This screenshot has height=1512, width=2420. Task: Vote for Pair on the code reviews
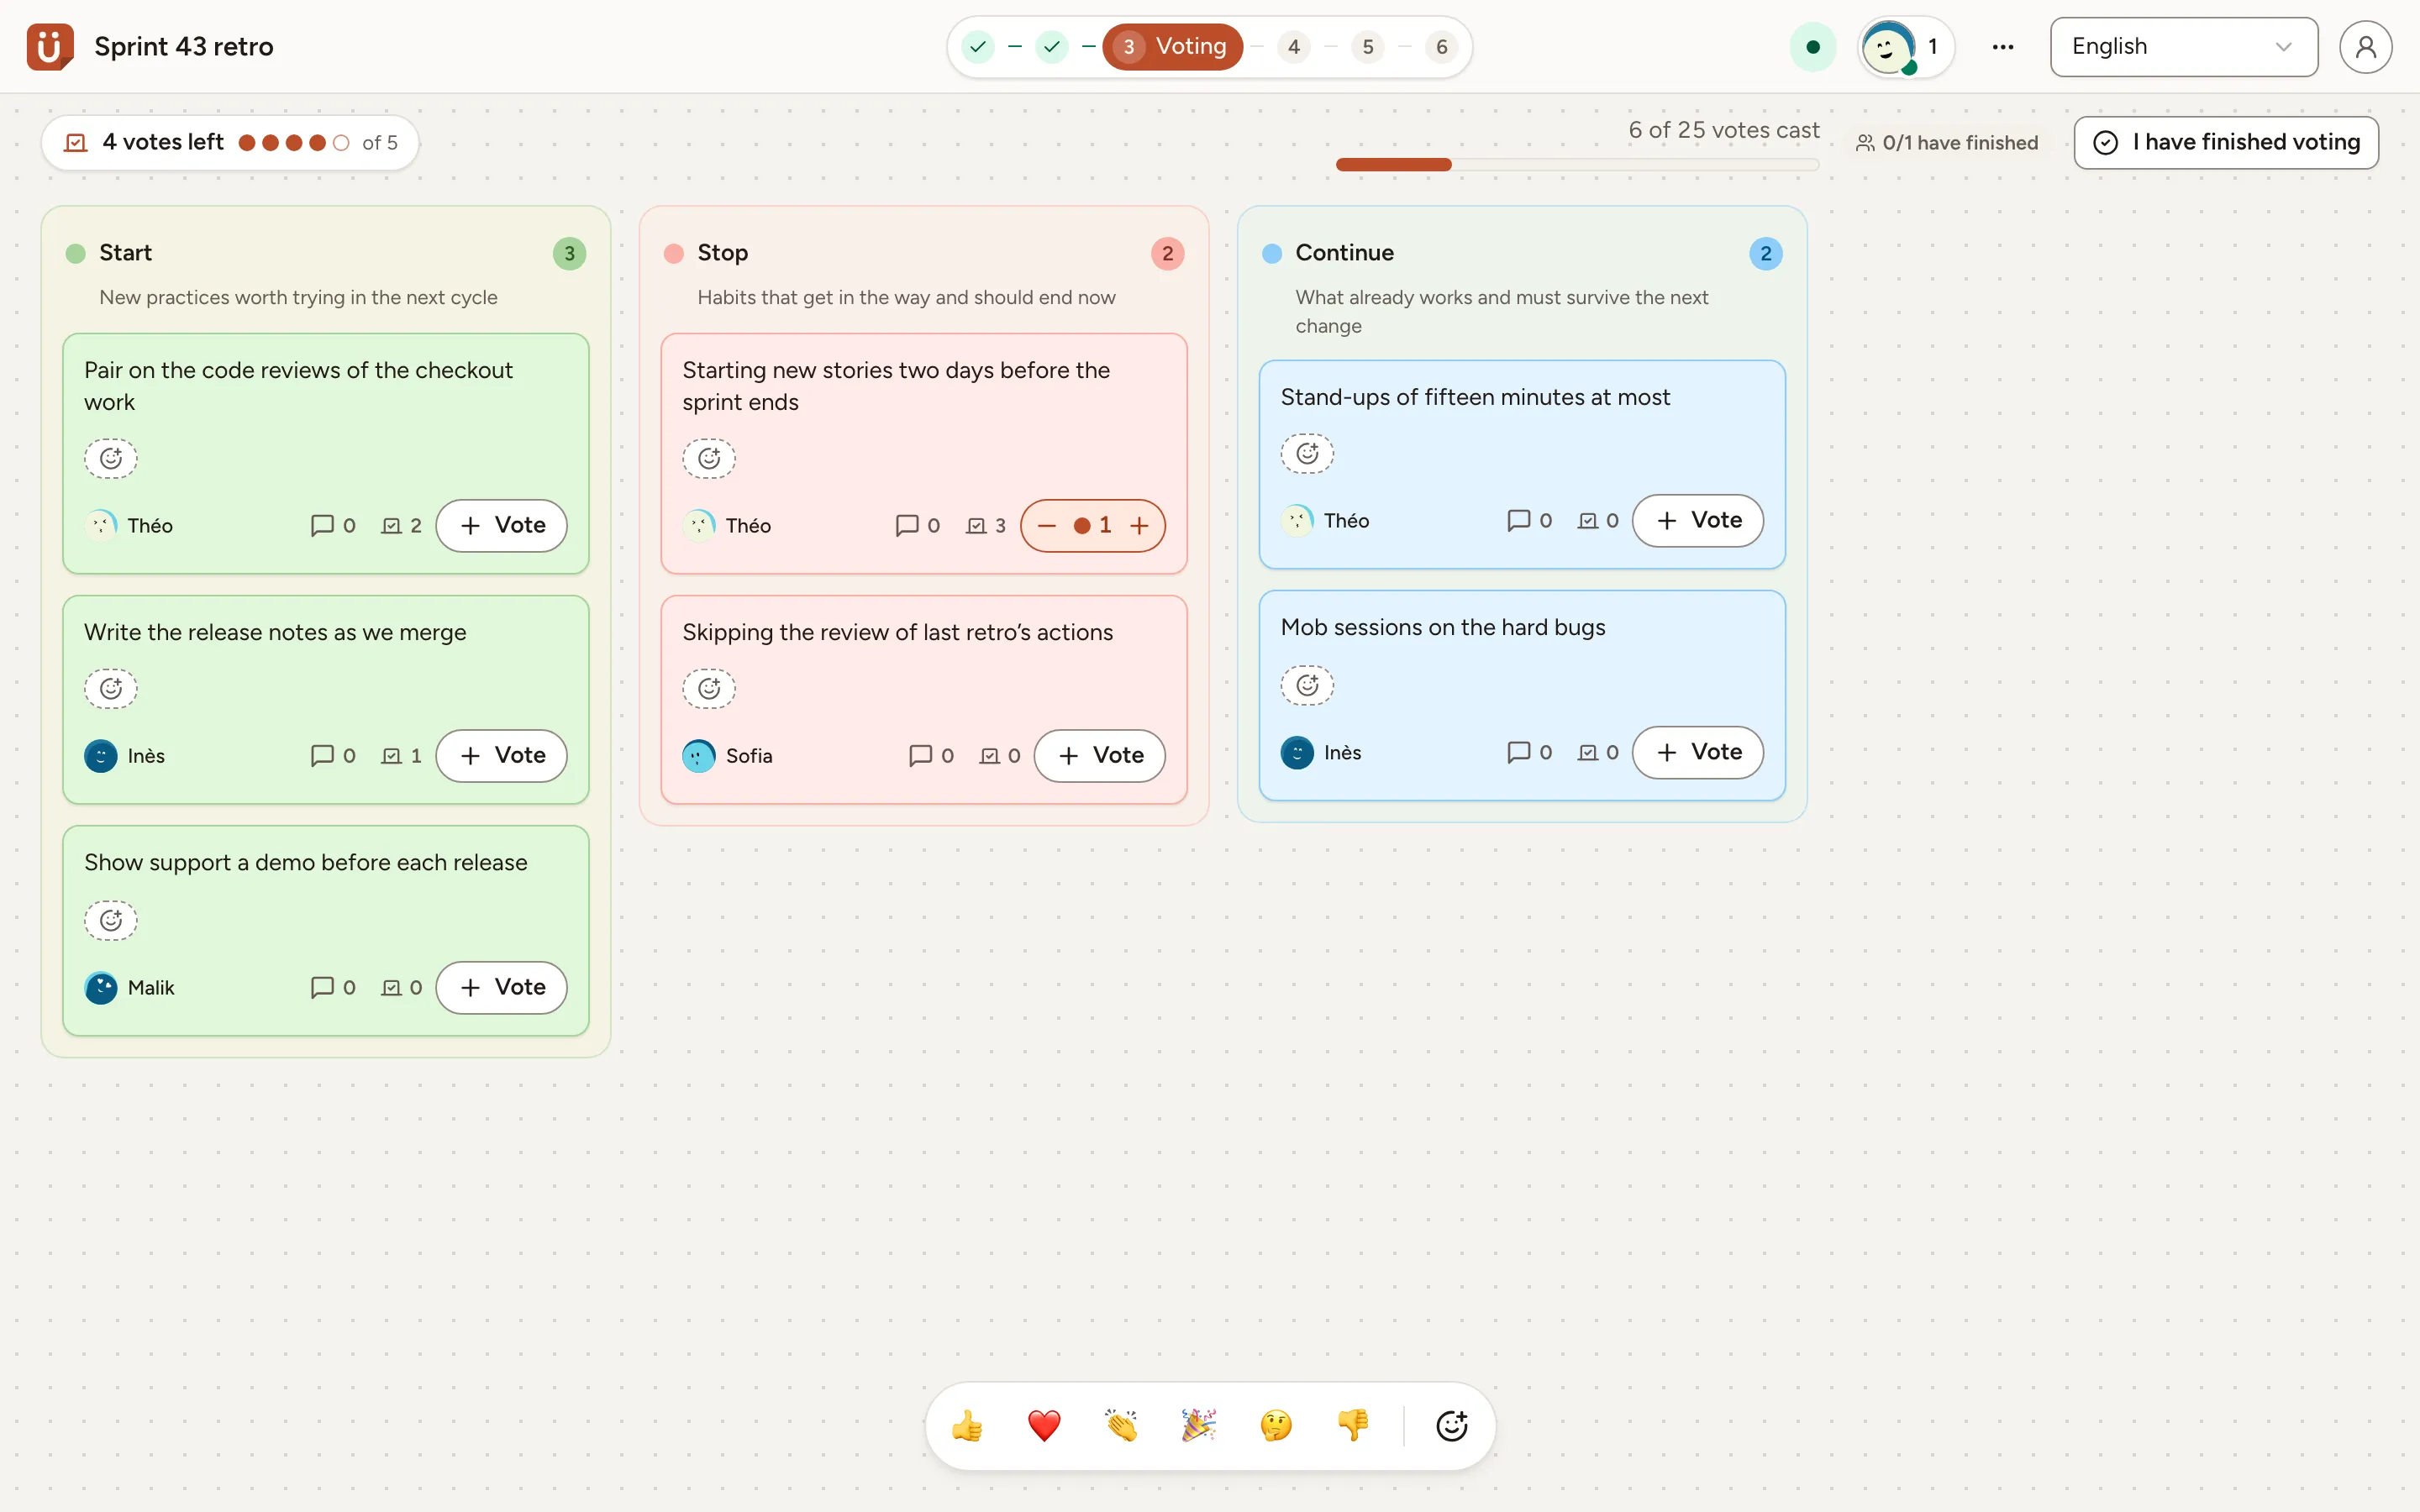[x=501, y=526]
